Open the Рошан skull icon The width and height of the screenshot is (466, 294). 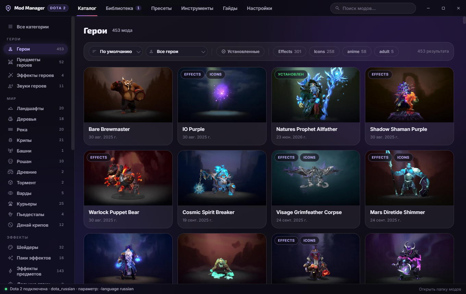10,162
